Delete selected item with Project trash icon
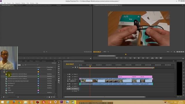This screenshot has height=104, width=185. (x=54, y=97)
